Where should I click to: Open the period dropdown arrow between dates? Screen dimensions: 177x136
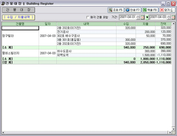pos(147,17)
